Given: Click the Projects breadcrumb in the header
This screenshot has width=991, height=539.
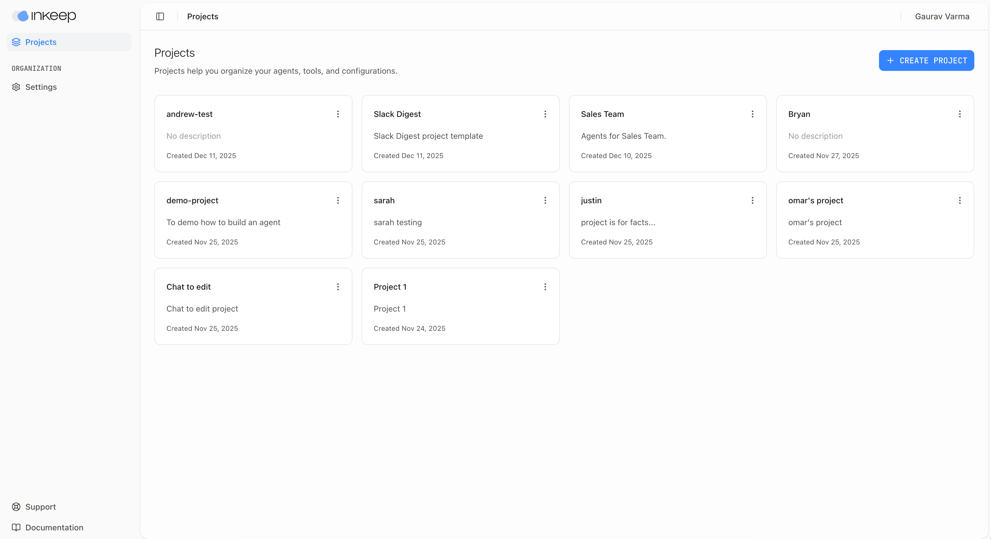Looking at the screenshot, I should (203, 16).
